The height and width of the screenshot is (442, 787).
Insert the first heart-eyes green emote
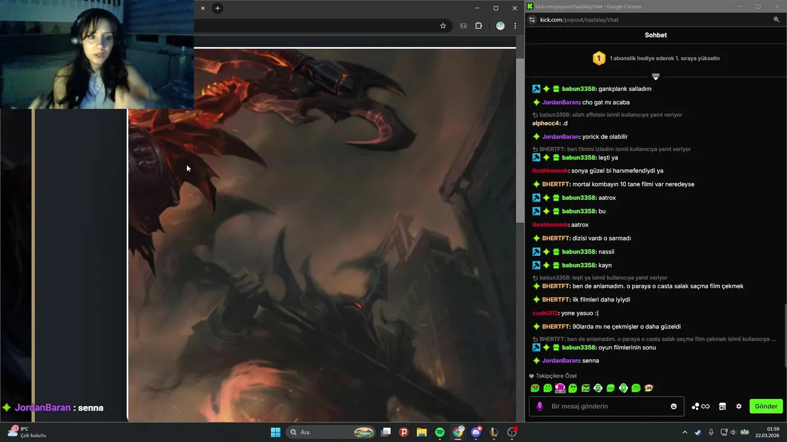(x=535, y=388)
